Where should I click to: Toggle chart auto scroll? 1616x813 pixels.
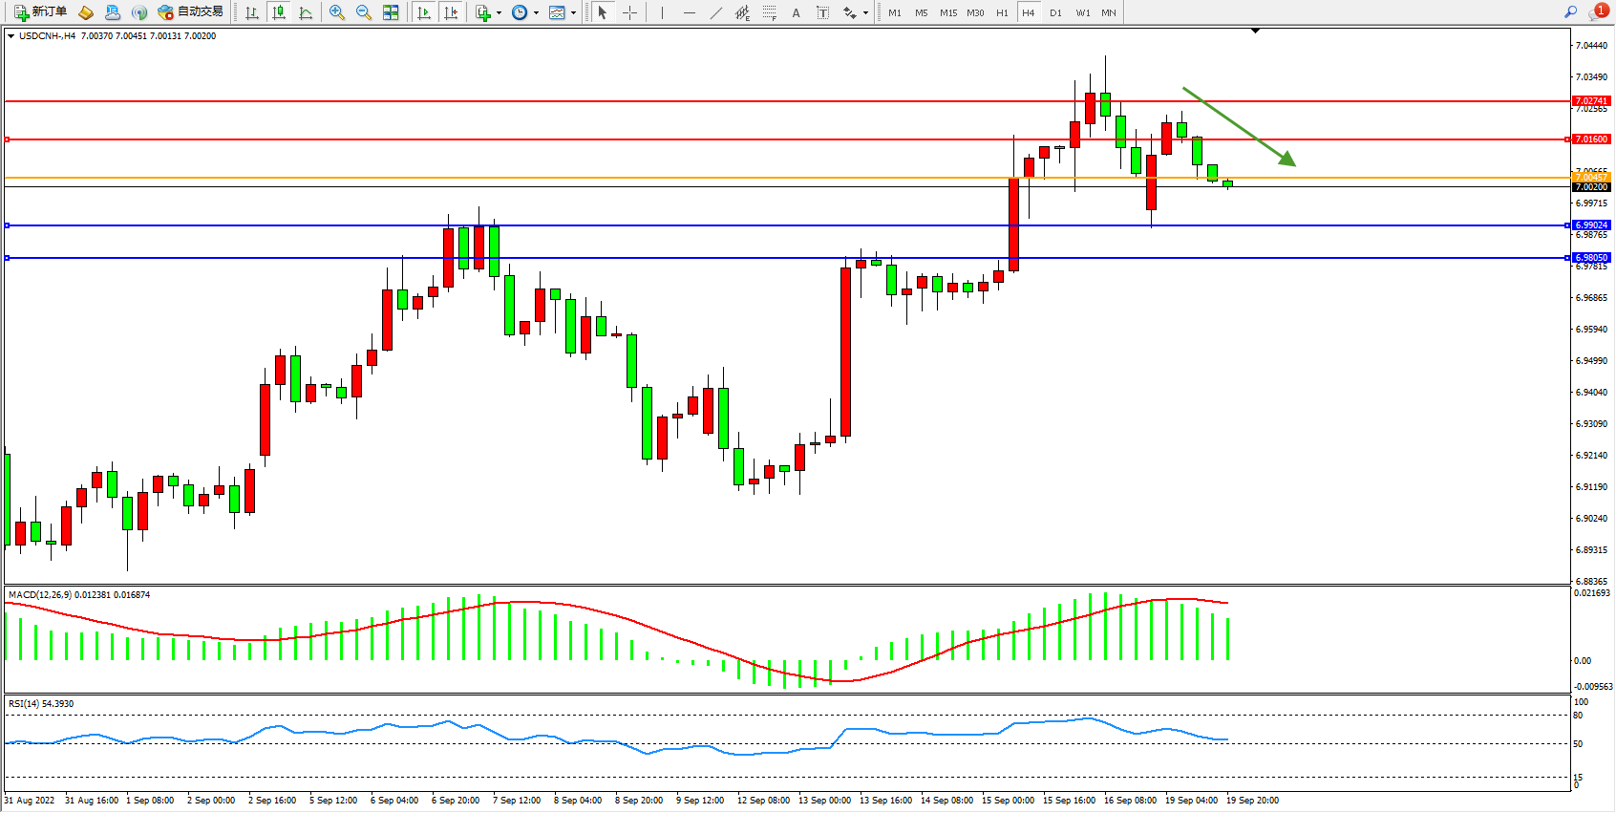tap(425, 12)
